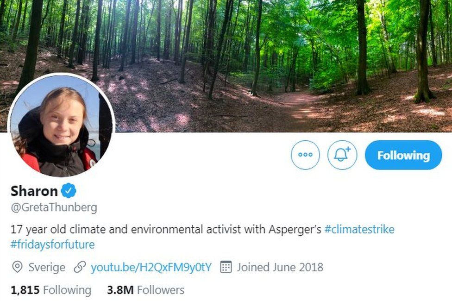Viewport: 452px width, 301px height.
Task: Click the @GretaThunberg handle text
Action: (54, 207)
